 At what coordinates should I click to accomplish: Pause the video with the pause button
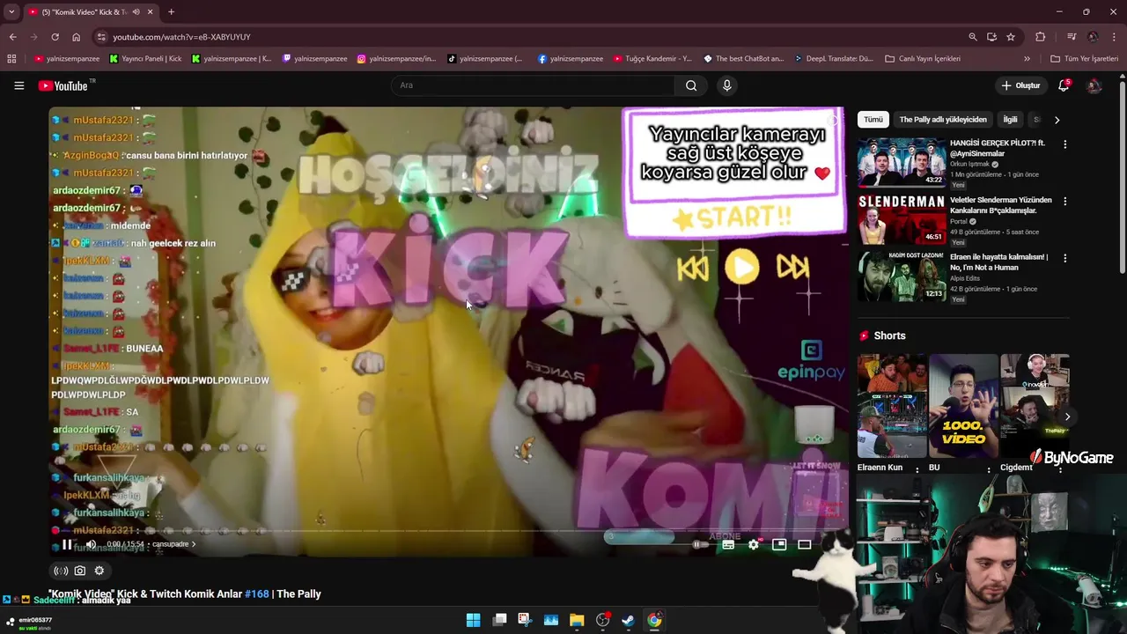tap(67, 544)
